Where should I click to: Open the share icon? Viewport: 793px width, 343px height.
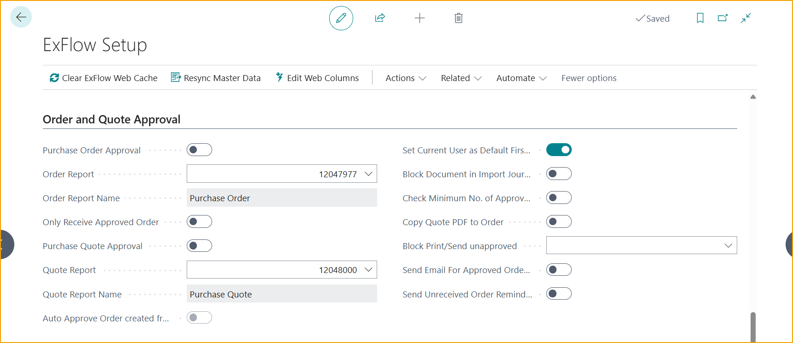[380, 18]
